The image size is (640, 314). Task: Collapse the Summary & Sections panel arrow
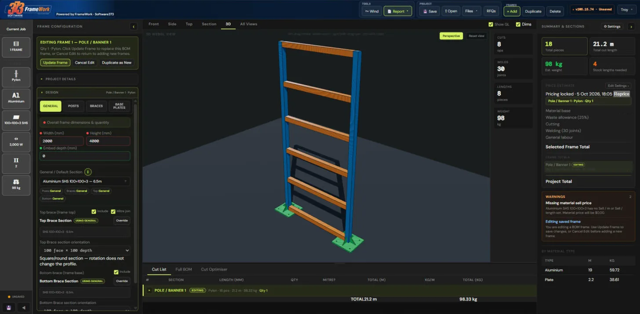[x=631, y=26]
